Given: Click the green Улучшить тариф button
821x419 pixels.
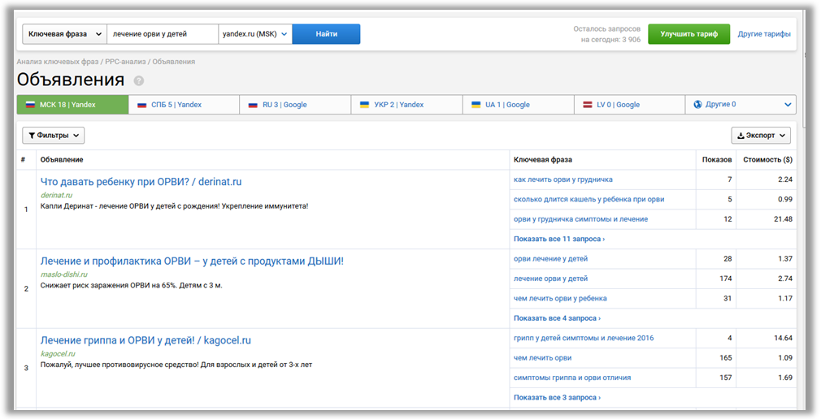Looking at the screenshot, I should click(689, 34).
